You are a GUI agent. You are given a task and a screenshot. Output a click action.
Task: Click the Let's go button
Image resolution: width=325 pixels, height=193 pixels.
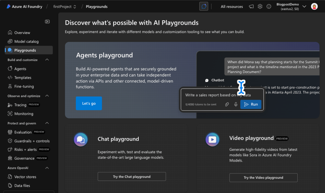click(x=89, y=103)
